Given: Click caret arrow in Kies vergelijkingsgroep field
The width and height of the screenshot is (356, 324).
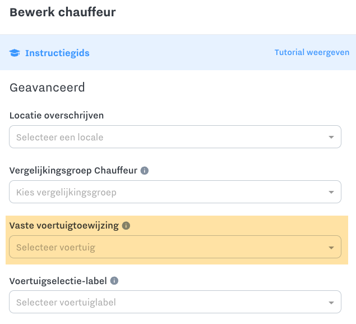Looking at the screenshot, I should pyautogui.click(x=331, y=192).
